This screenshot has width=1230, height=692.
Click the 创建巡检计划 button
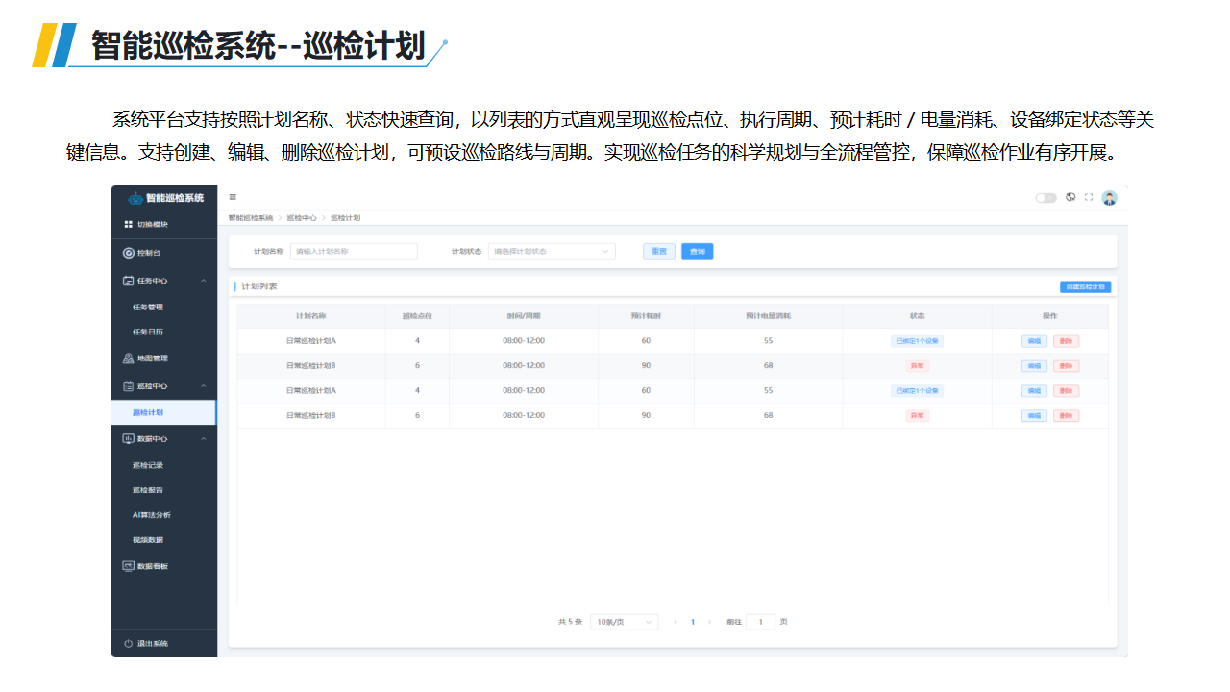[1085, 286]
